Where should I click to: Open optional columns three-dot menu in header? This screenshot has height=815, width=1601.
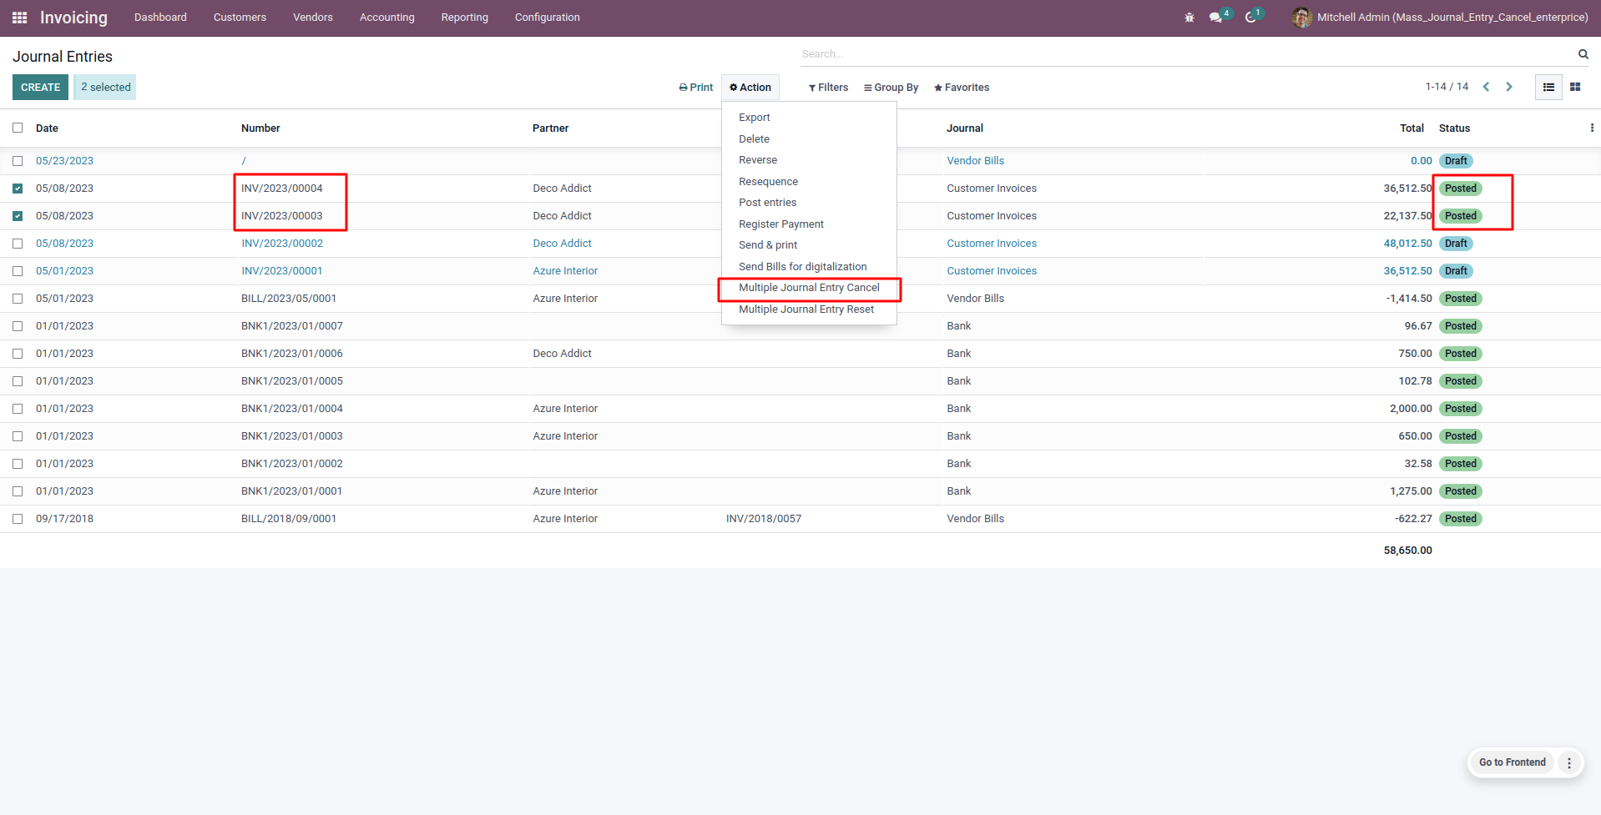point(1592,128)
